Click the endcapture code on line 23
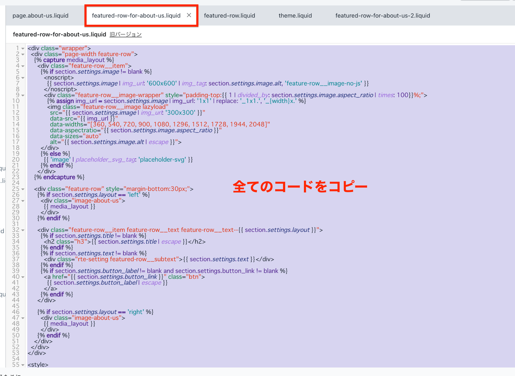Screen dimensions: 515x376 click(59, 177)
